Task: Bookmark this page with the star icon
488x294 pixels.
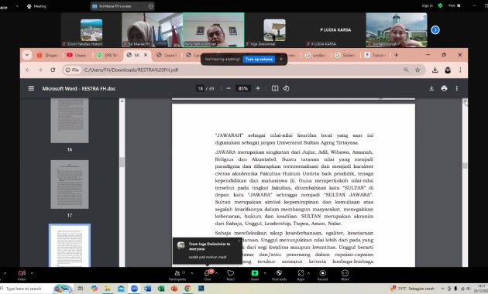Action: [x=418, y=70]
